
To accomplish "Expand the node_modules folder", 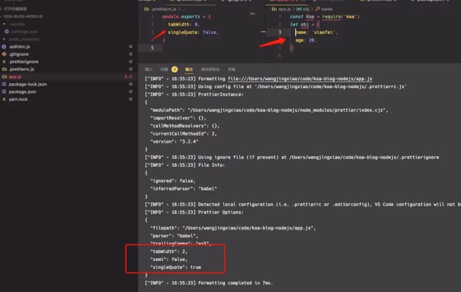I will coord(4,39).
